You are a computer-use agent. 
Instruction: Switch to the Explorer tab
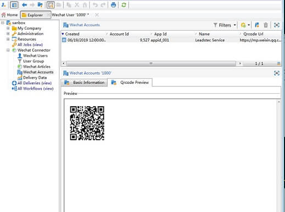coord(35,15)
